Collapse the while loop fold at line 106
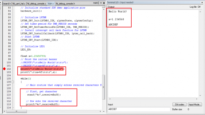 point(13,82)
